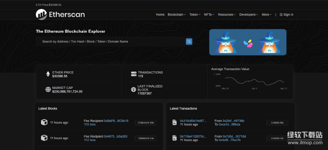
Task: Click the last finalized block number 17057367
Action: coord(145,93)
